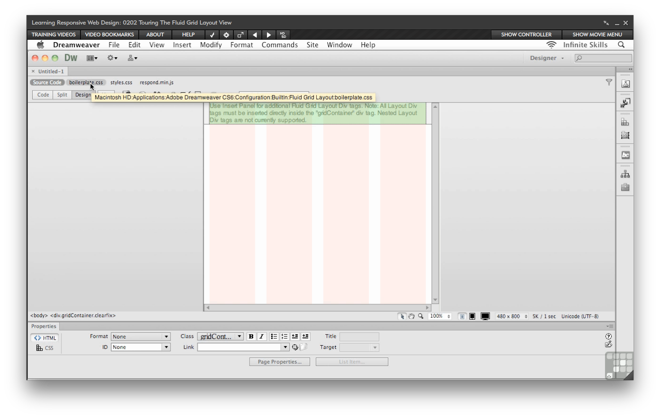660x418 pixels.
Task: Click the text indent (blockquote) button
Action: (x=305, y=337)
